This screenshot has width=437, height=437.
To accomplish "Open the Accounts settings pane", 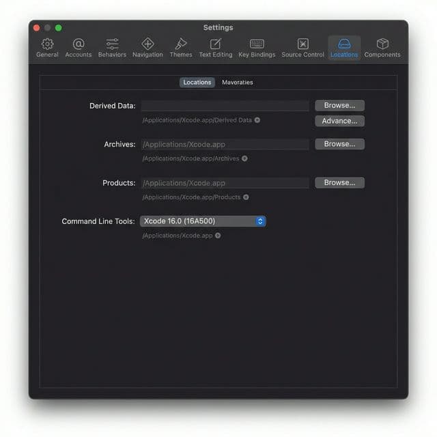I will (79, 48).
